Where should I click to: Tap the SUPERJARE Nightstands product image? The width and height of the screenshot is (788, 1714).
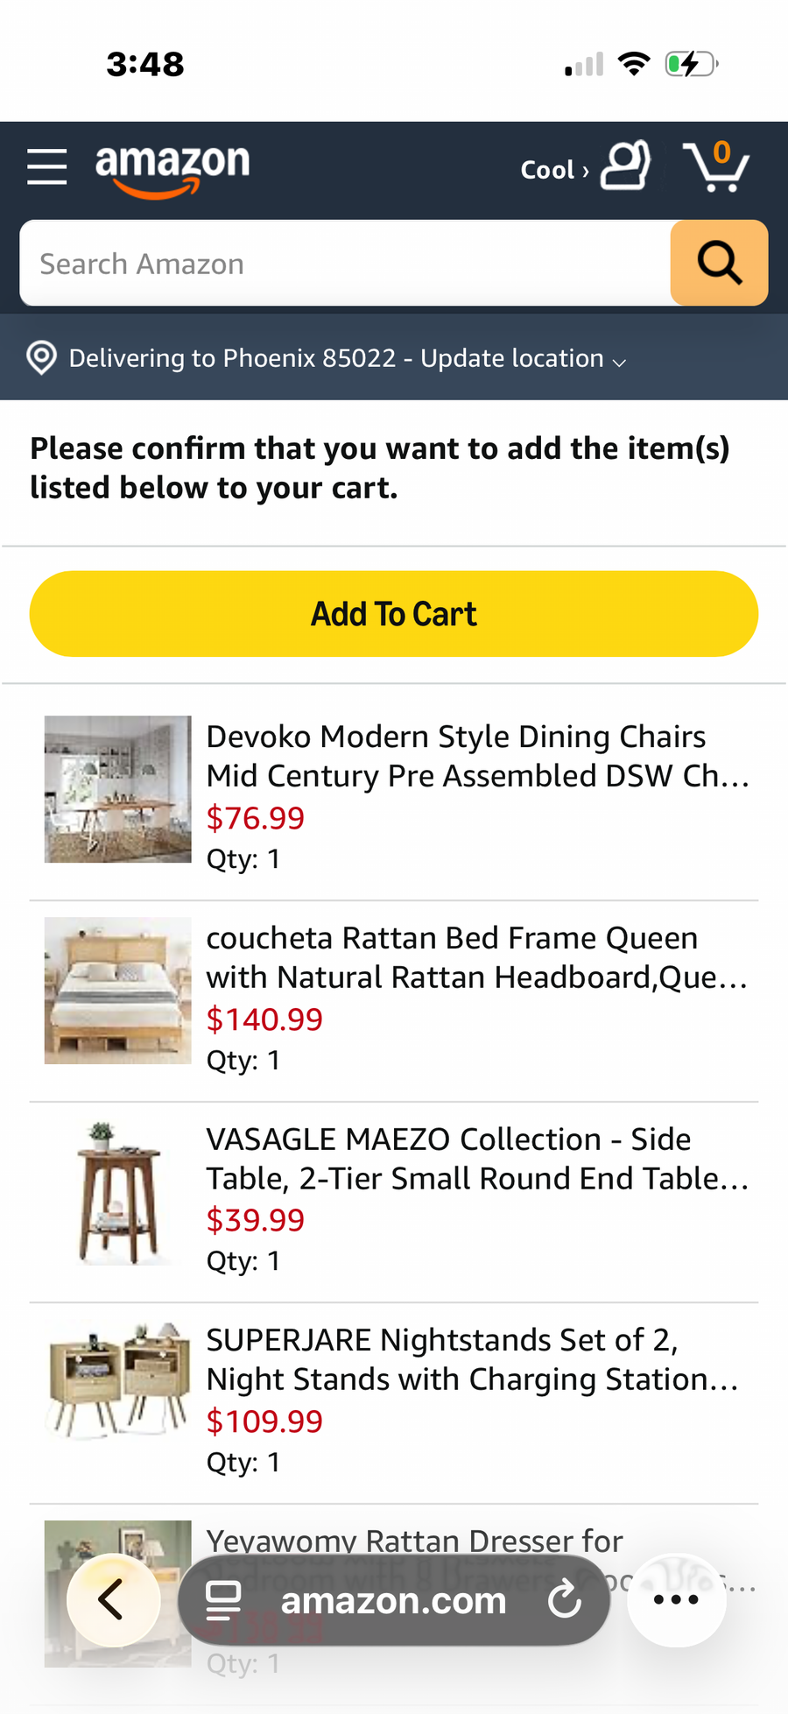point(118,1380)
